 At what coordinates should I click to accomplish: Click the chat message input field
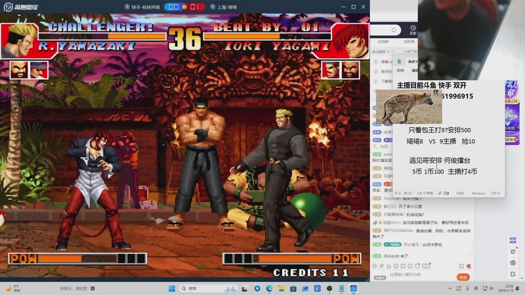[x=422, y=275]
